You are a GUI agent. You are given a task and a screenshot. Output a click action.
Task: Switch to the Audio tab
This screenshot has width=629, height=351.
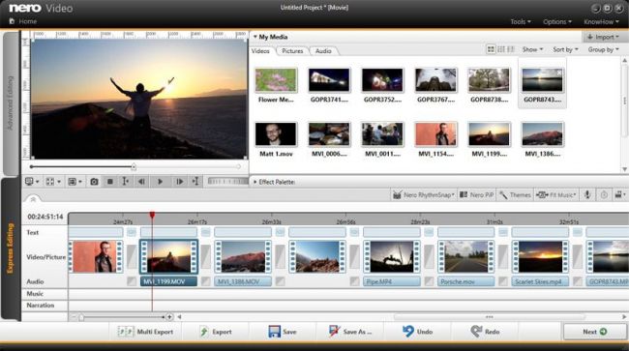323,51
